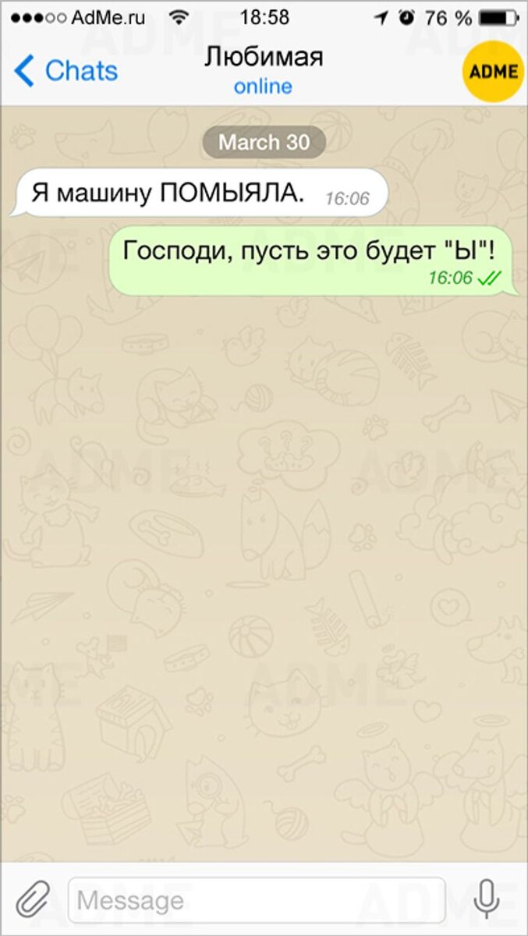This screenshot has width=528, height=936.
Task: Tap the online status label
Action: (x=264, y=86)
